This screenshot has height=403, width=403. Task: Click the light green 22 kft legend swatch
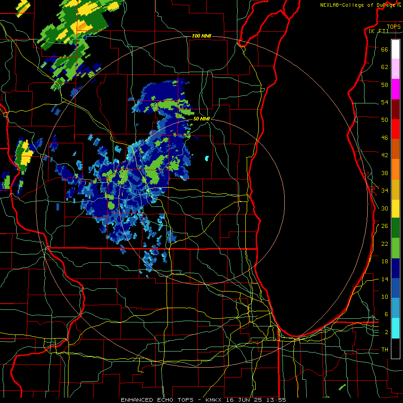[x=395, y=248]
